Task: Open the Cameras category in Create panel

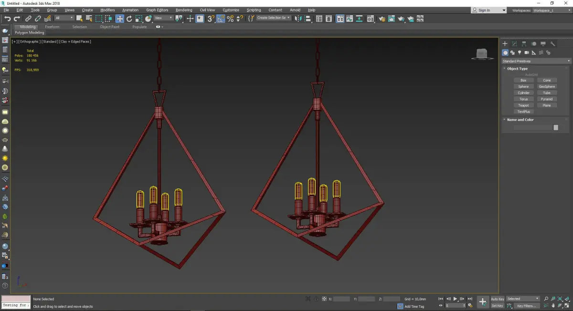Action: [x=526, y=52]
